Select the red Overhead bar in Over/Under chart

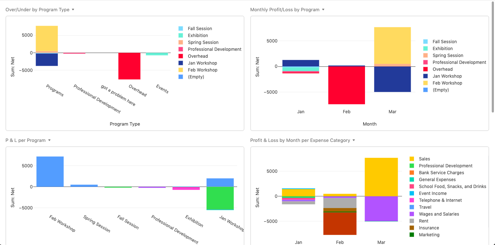129,66
